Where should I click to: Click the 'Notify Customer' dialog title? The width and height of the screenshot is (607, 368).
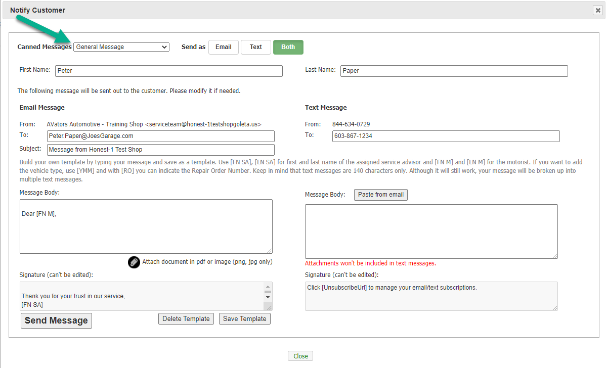37,10
